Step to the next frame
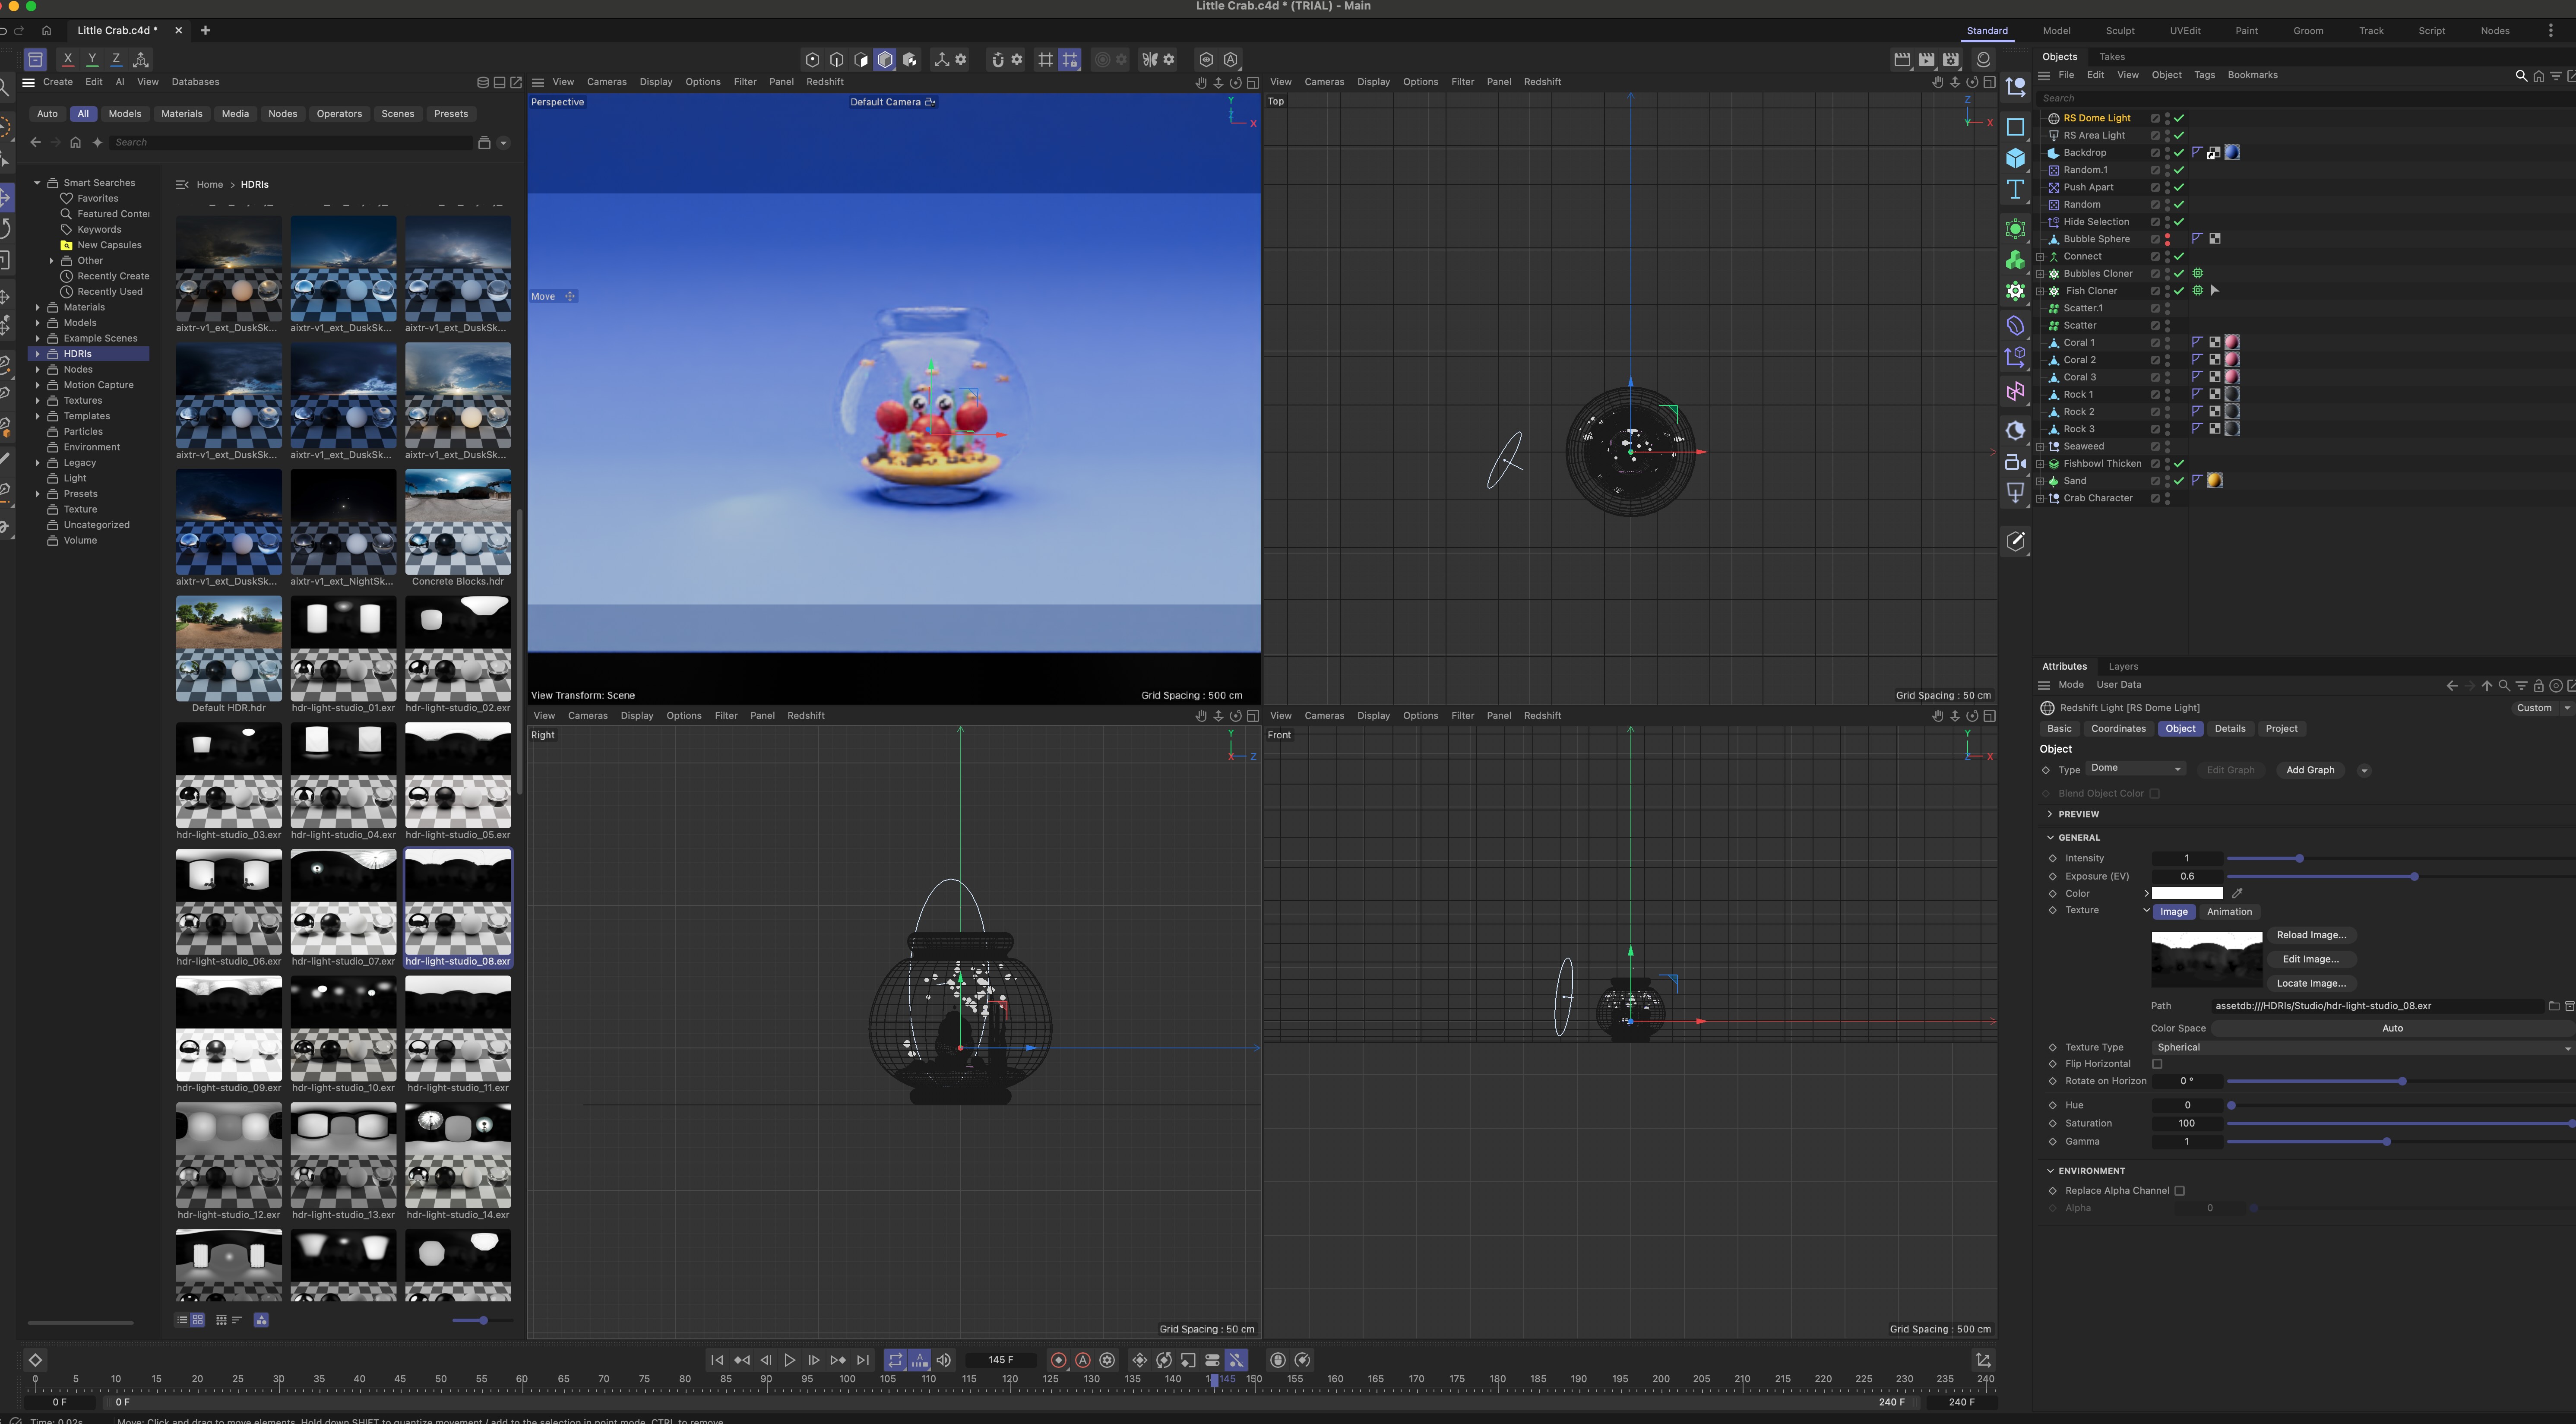The height and width of the screenshot is (1424, 2576). tap(814, 1360)
